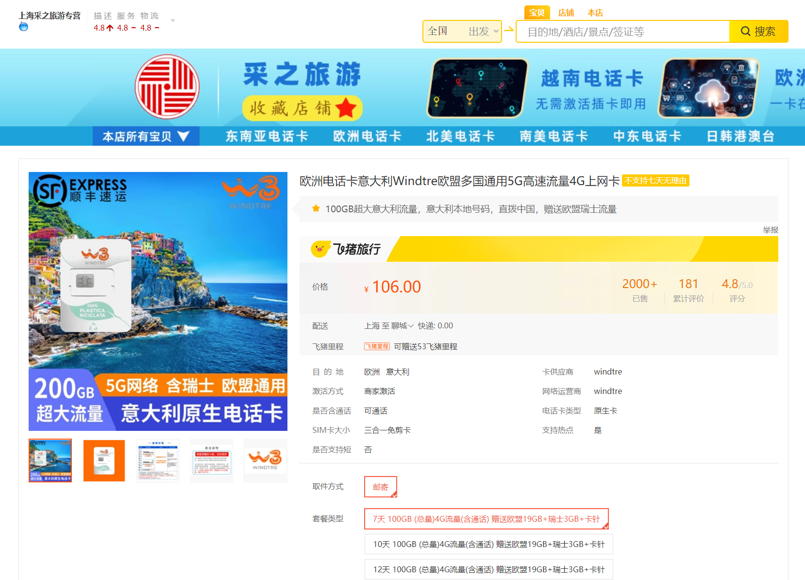Select the 宝贝 search tab

[537, 13]
